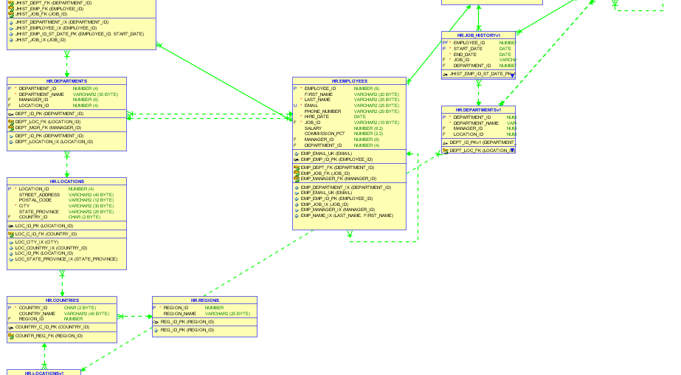
Task: Click the key icon beside JHIST_EMP_ID_ST_DATE_PKv1
Action: pyautogui.click(x=445, y=75)
